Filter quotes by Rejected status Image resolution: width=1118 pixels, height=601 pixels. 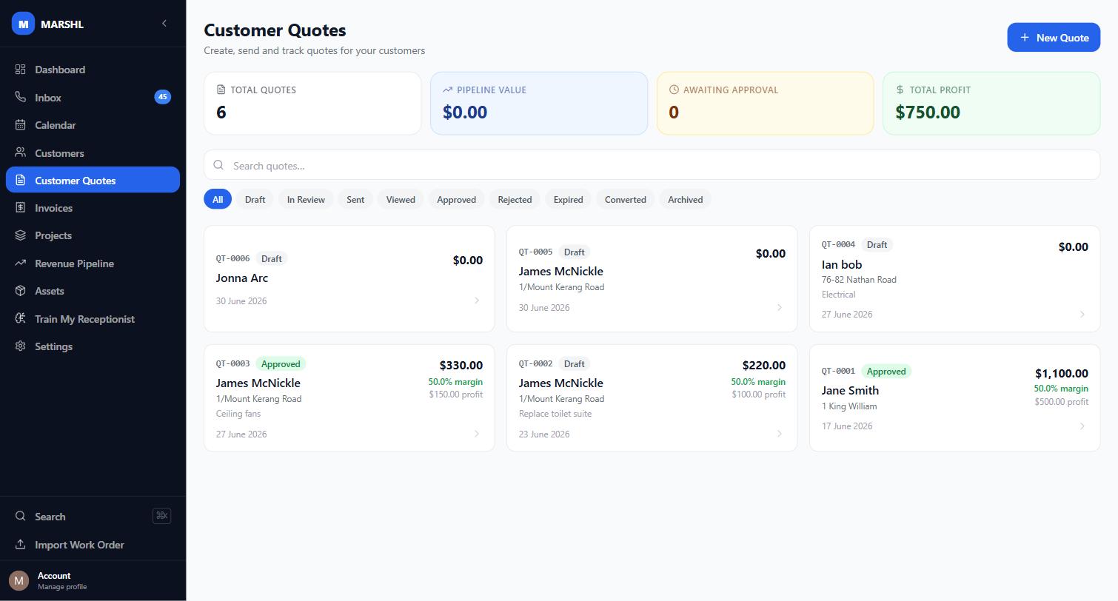[515, 199]
